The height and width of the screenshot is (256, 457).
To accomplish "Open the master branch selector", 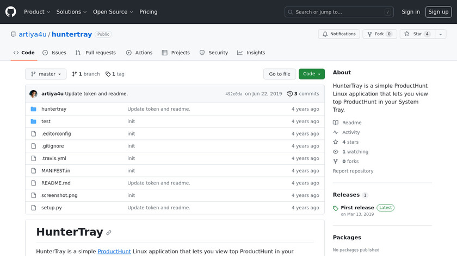I will click(46, 74).
